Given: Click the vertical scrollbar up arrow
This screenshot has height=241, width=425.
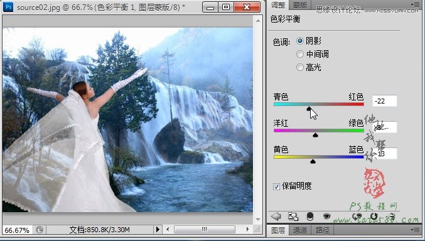Looking at the screenshot, I should click(258, 21).
